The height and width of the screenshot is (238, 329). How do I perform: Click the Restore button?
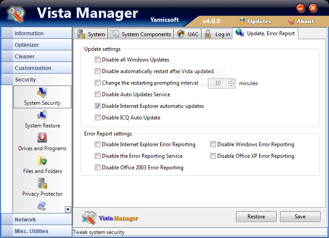256,217
